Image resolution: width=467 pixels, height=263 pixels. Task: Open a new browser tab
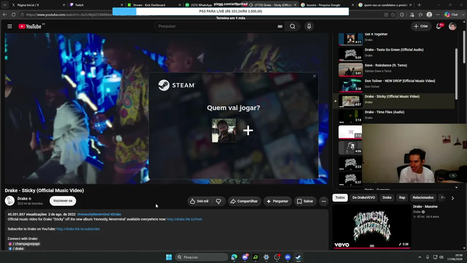coord(419,5)
